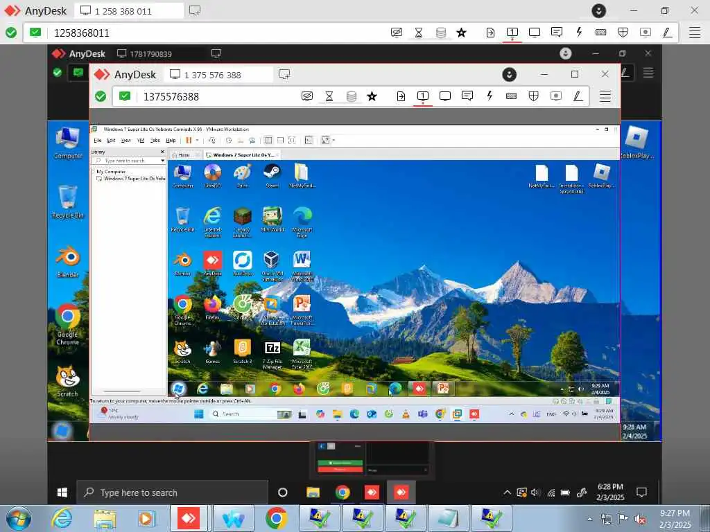This screenshot has height=532, width=710.
Task: Click the Chrome icon on the bottom Windows 7 taskbar
Action: 276,518
